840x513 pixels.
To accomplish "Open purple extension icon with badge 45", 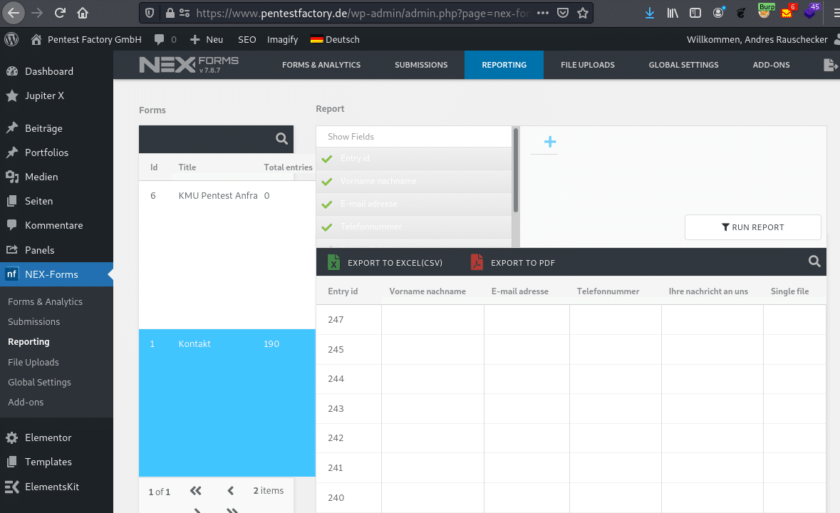I will point(811,11).
